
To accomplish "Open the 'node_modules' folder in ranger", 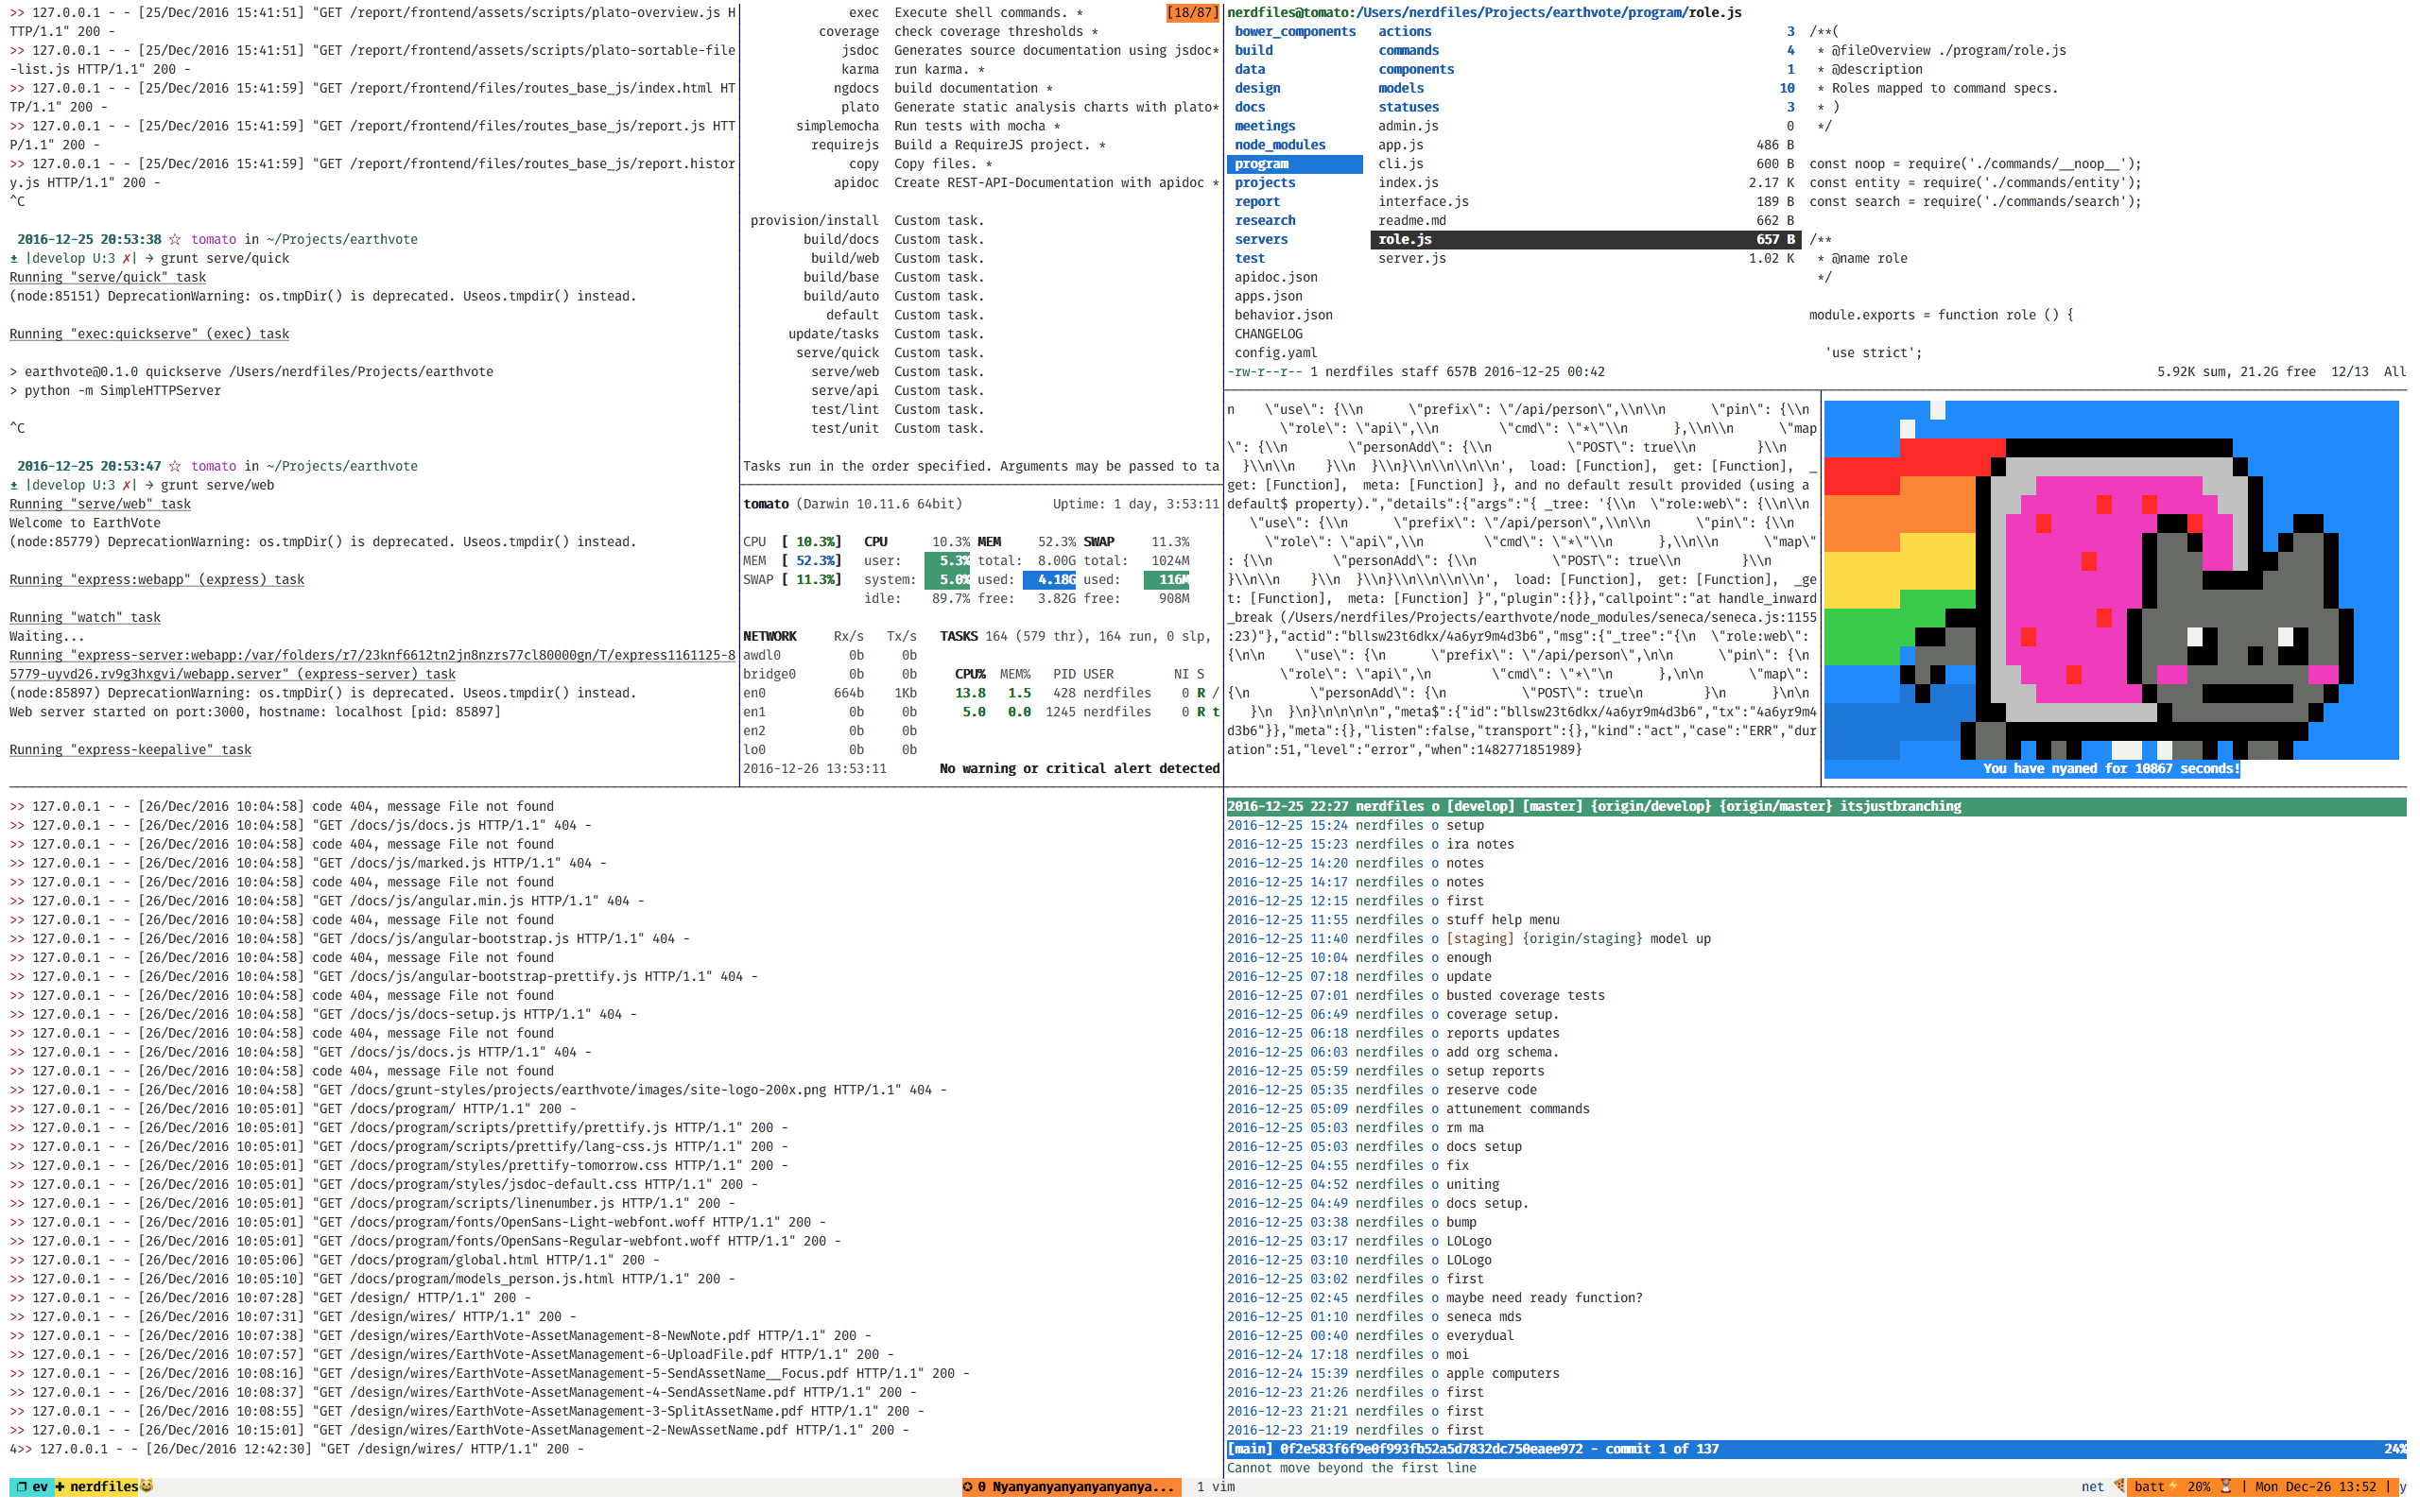I will (1280, 145).
